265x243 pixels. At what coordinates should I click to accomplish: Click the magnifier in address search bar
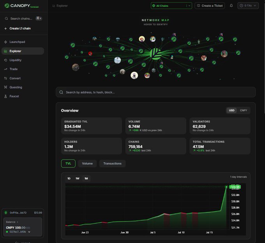(x=61, y=92)
